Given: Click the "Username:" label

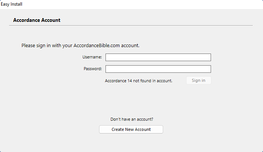Looking at the screenshot, I should pos(92,57).
